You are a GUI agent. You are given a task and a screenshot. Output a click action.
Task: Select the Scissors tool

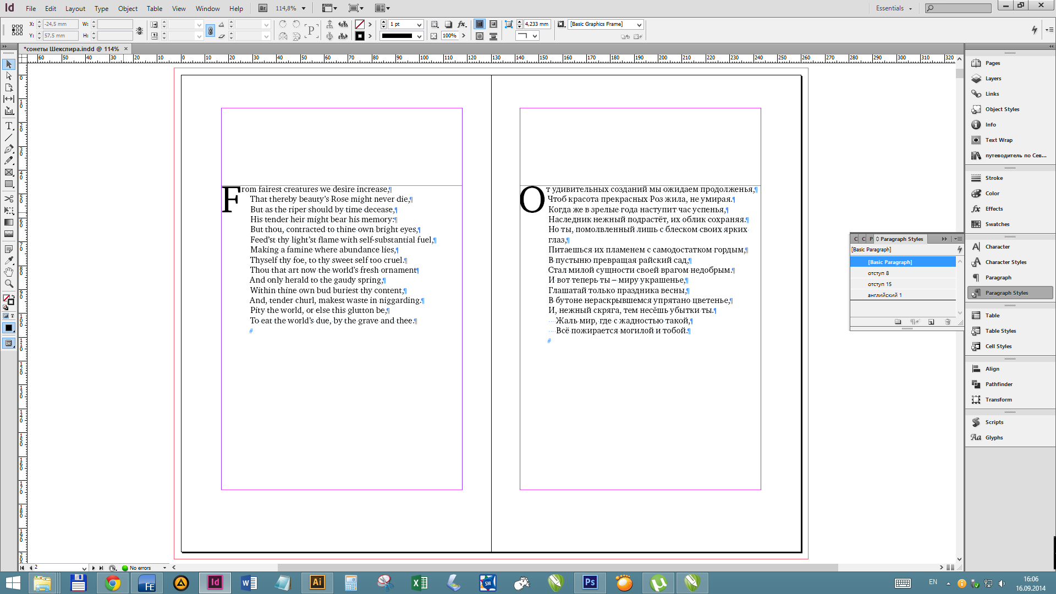tap(9, 199)
